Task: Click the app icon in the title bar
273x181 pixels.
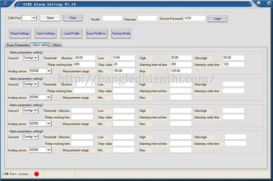Action: pos(5,3)
